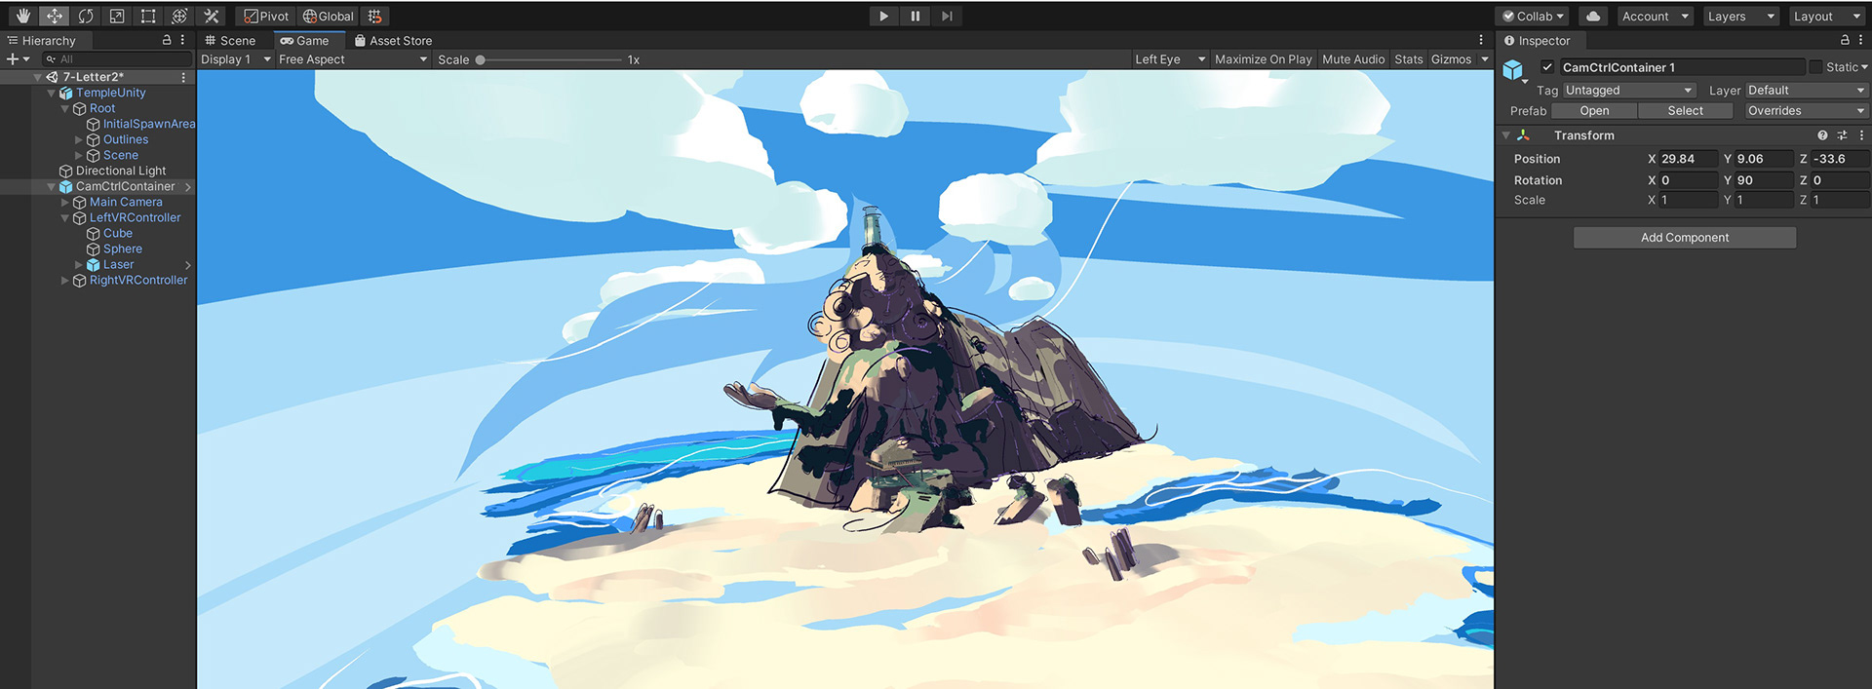Open the Collab dropdown
This screenshot has width=1872, height=689.
pos(1533,16)
